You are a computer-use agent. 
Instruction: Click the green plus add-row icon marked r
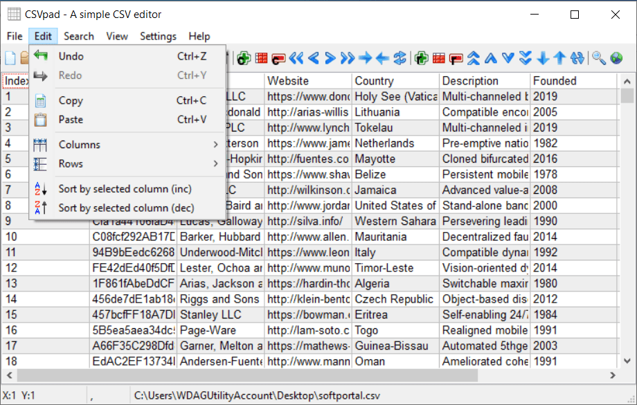point(421,58)
